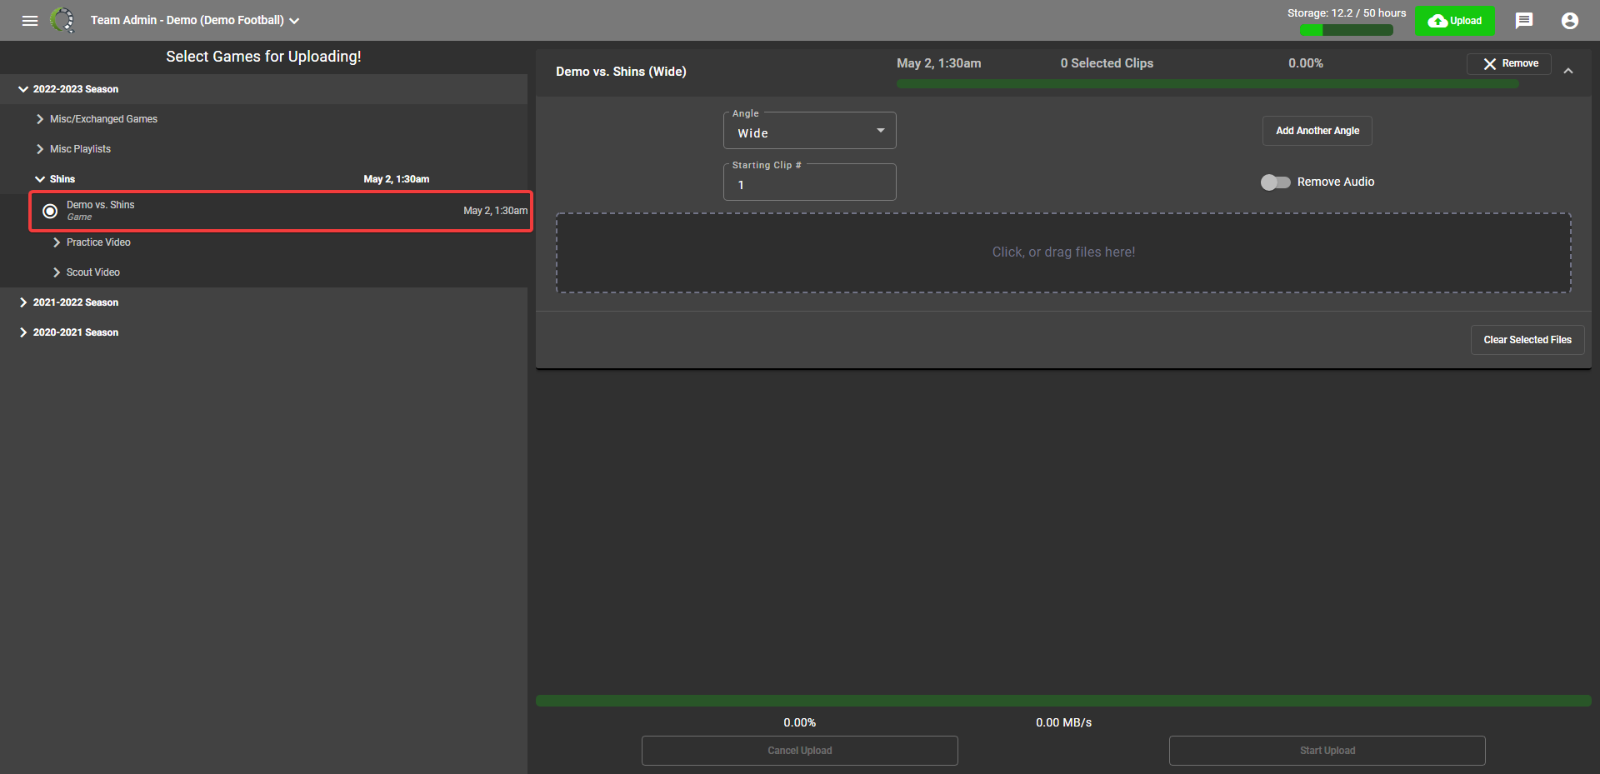Toggle the Remove Audio switch
This screenshot has width=1600, height=774.
tap(1275, 182)
